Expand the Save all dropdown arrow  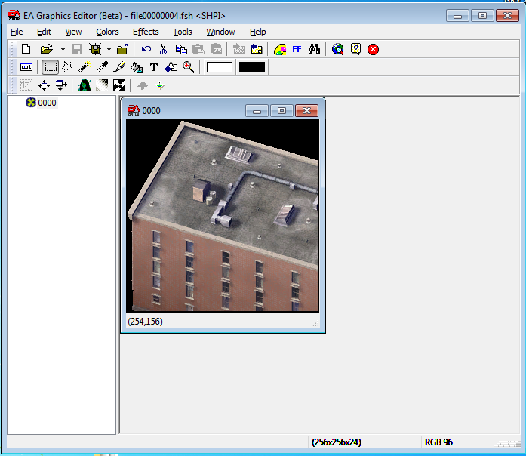coord(109,49)
